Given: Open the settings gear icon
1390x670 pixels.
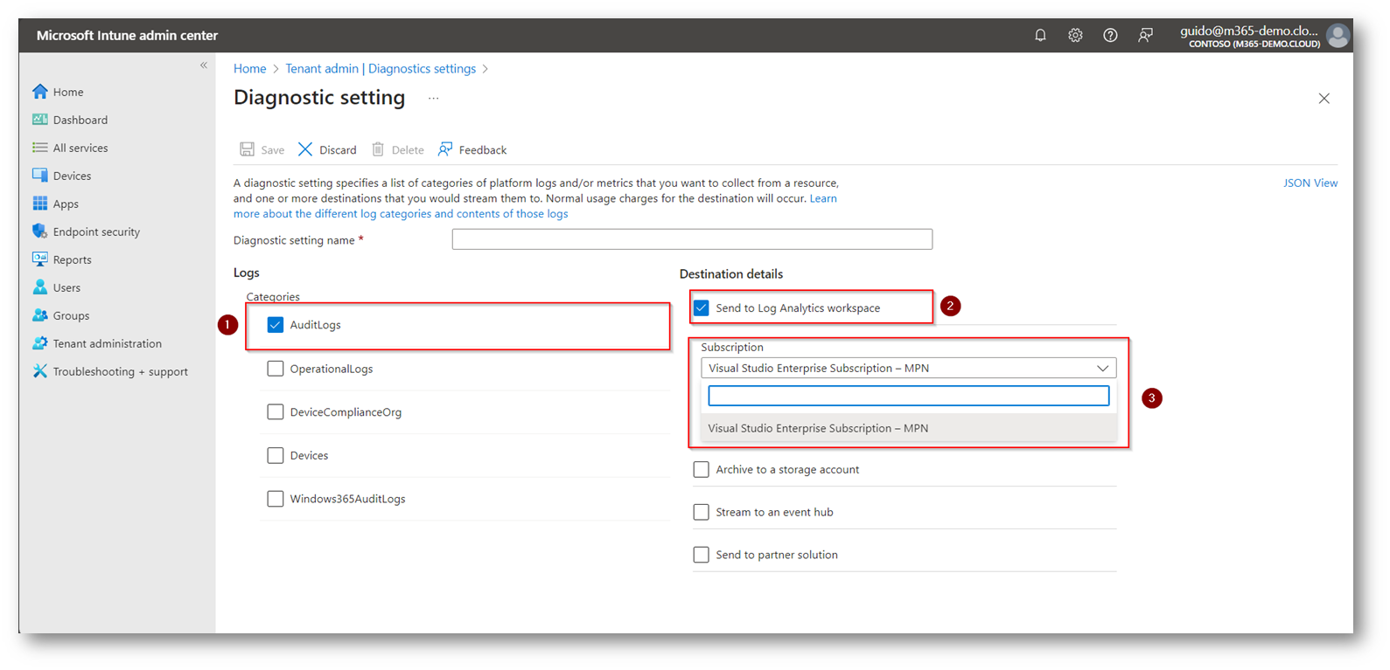Looking at the screenshot, I should (1075, 36).
